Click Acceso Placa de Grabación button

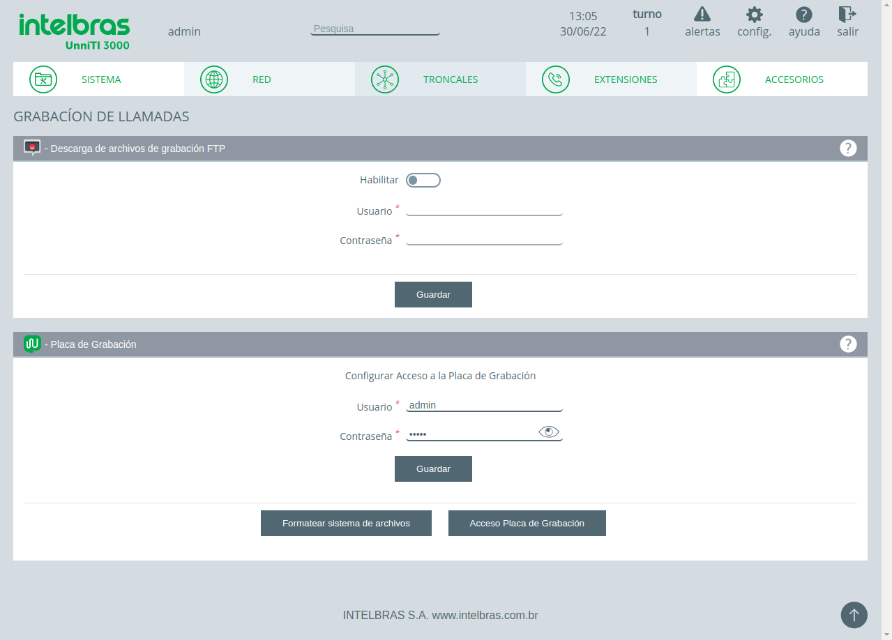(x=527, y=523)
